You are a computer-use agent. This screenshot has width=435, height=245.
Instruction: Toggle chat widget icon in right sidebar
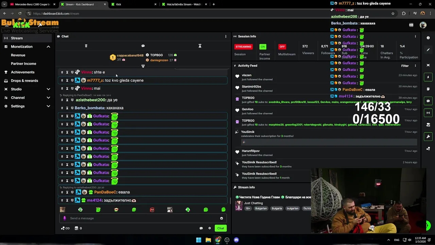[x=428, y=101]
